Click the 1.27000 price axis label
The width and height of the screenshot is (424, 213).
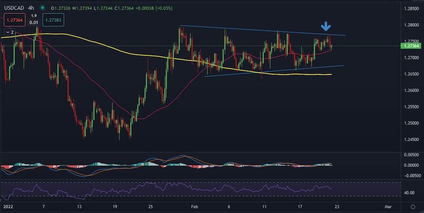coord(411,58)
